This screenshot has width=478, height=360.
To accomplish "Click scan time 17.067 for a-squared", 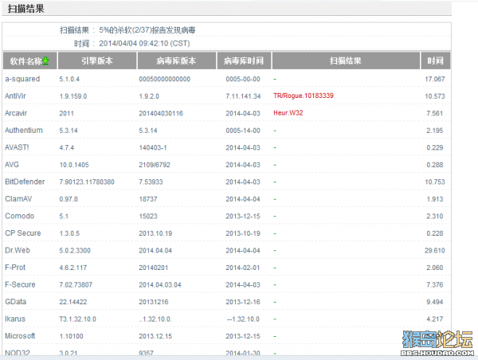I will click(435, 80).
